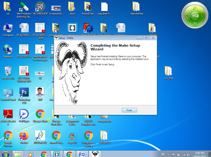The image size is (211, 157).
Task: Switch to Word document in taskbar
Action: pyautogui.click(x=82, y=154)
